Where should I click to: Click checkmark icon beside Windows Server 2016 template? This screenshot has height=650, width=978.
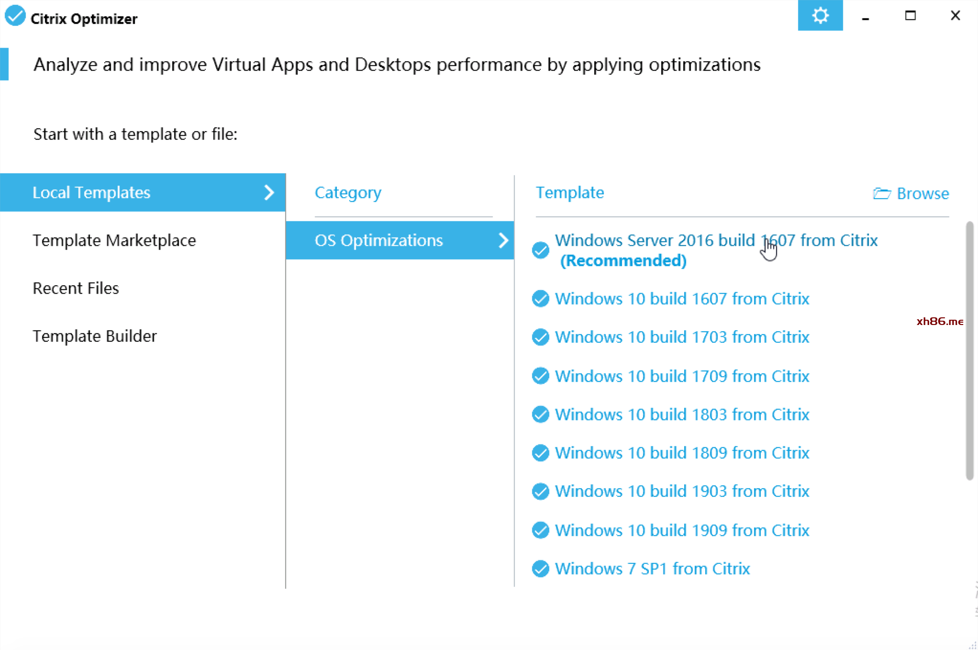(x=541, y=250)
